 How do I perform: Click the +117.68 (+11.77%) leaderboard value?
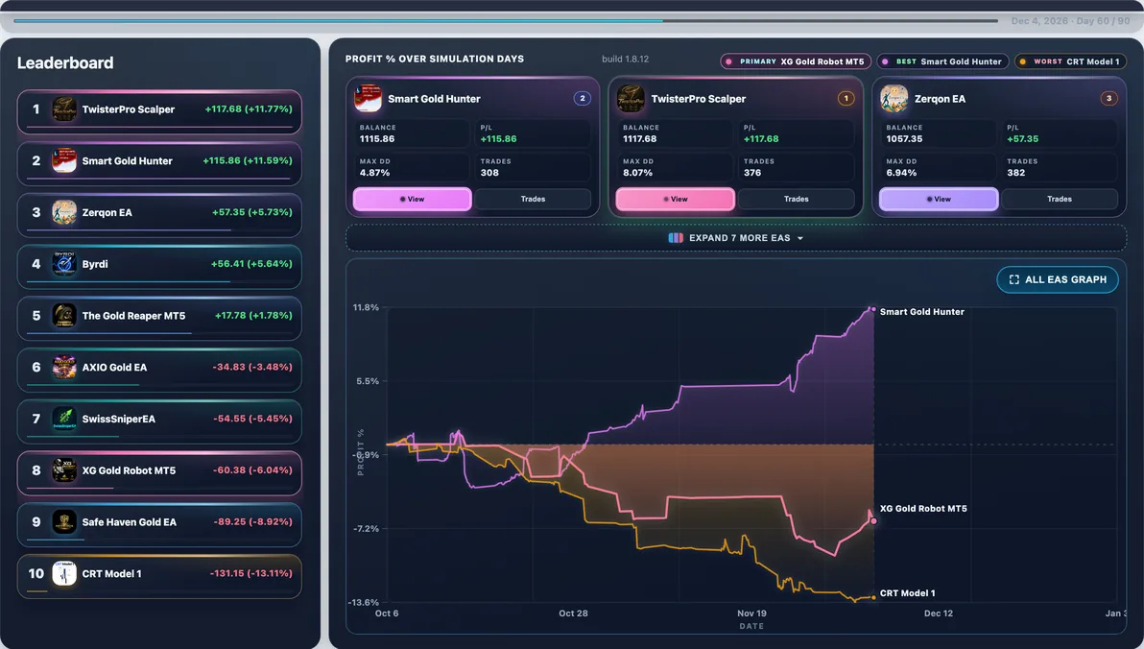(x=249, y=108)
